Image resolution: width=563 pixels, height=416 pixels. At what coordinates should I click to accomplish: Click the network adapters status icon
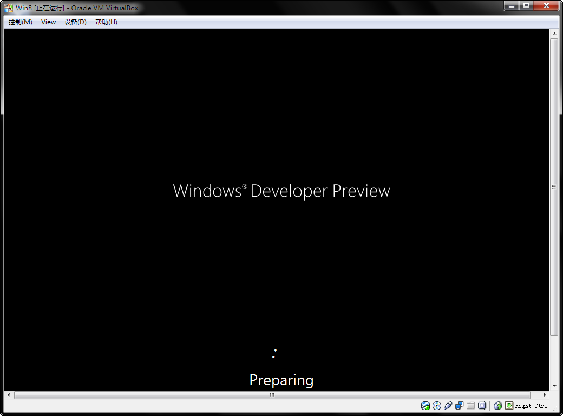click(x=459, y=406)
